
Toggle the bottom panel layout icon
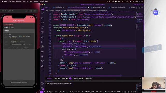(137, 5)
